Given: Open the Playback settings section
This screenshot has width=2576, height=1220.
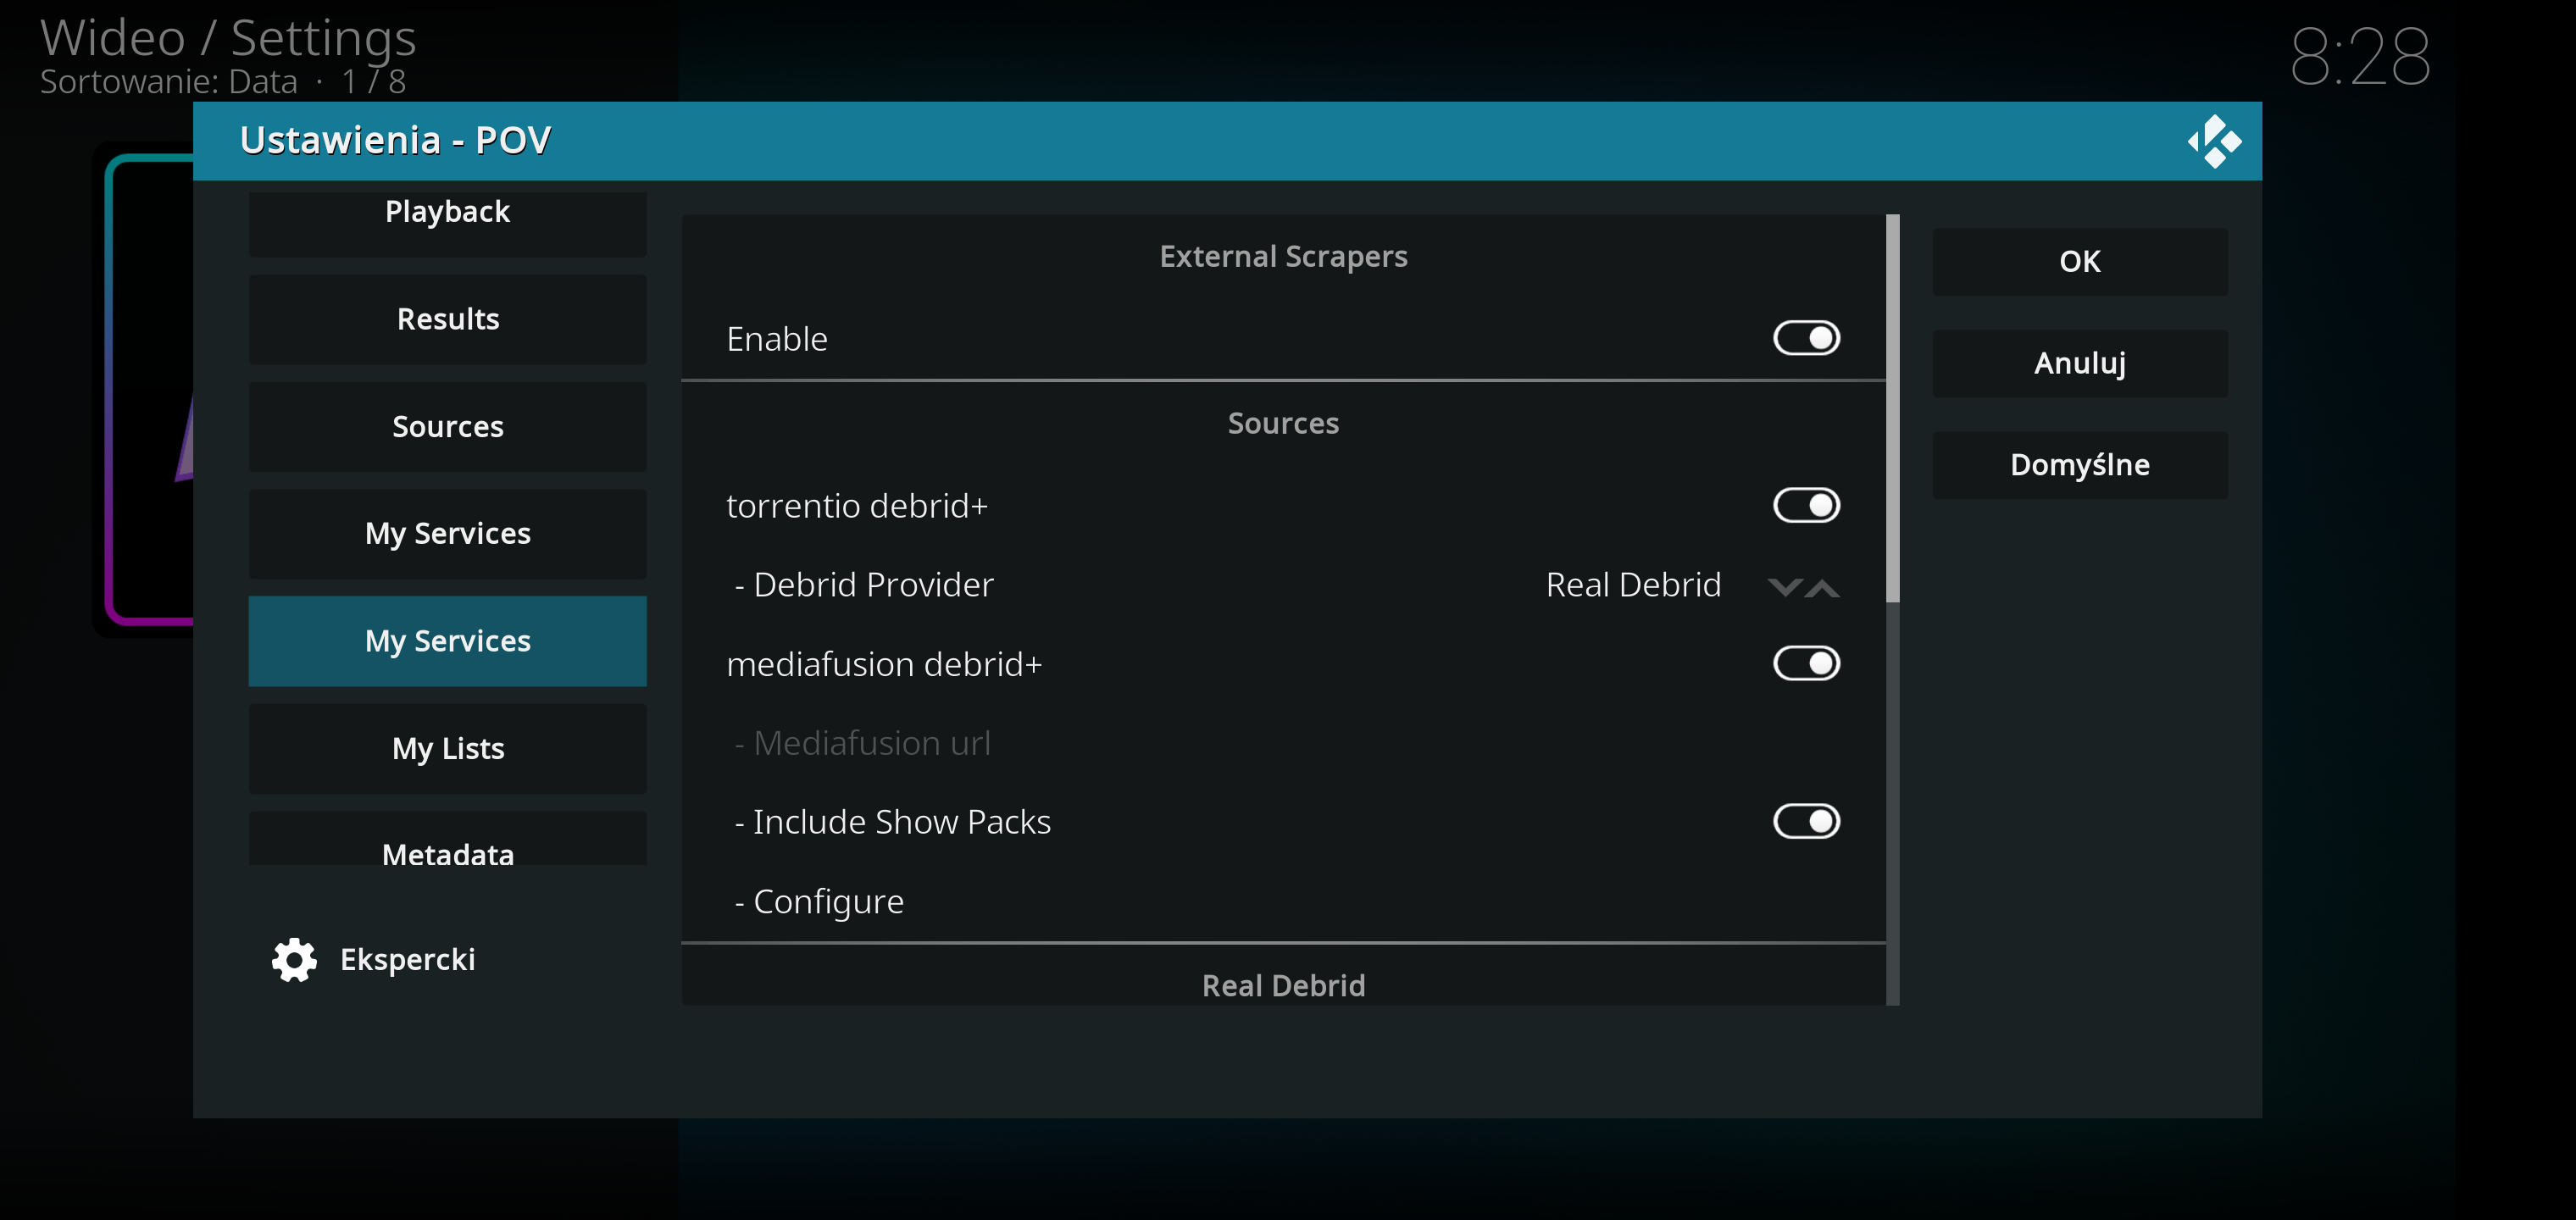Looking at the screenshot, I should (x=447, y=210).
